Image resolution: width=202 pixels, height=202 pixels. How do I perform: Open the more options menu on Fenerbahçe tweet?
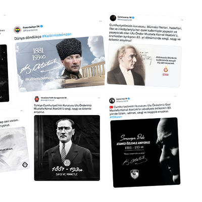[x=100, y=21]
